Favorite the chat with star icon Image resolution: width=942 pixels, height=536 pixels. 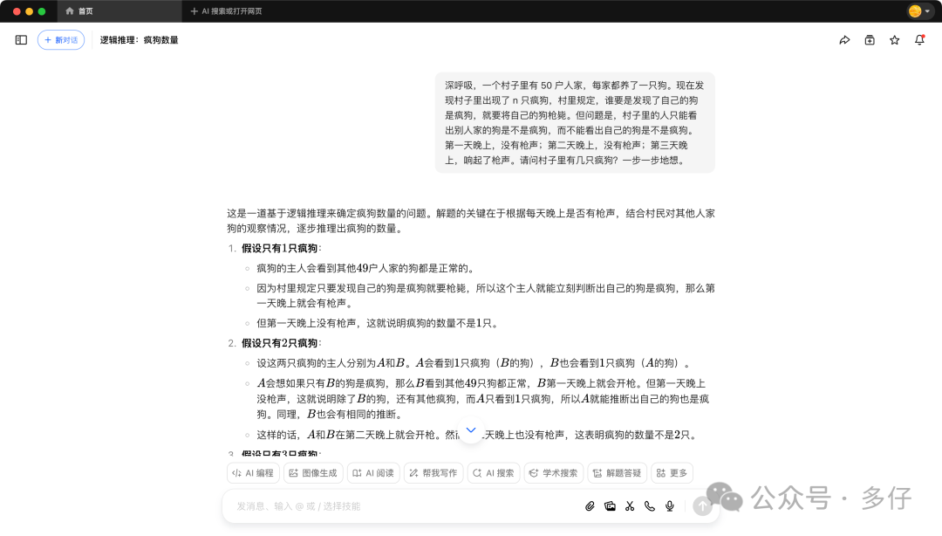point(895,39)
